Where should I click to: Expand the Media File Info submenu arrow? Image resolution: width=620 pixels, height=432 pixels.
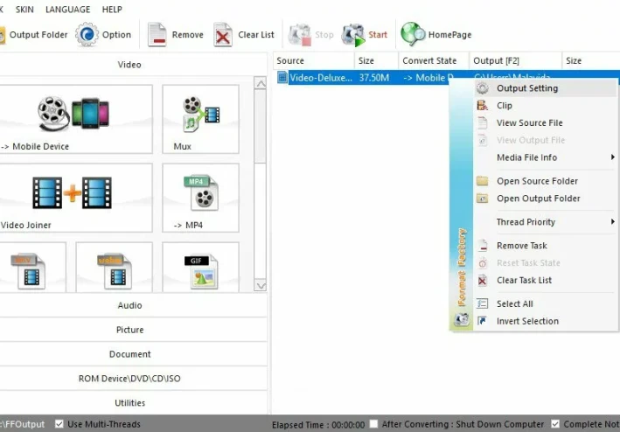[x=612, y=157]
